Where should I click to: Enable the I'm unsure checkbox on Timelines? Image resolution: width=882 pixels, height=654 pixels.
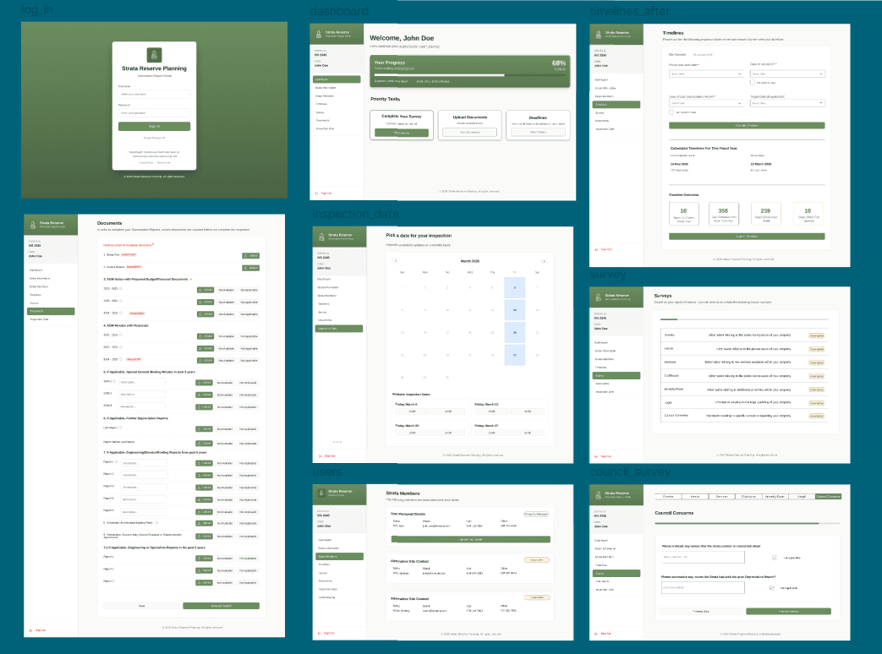pyautogui.click(x=753, y=83)
